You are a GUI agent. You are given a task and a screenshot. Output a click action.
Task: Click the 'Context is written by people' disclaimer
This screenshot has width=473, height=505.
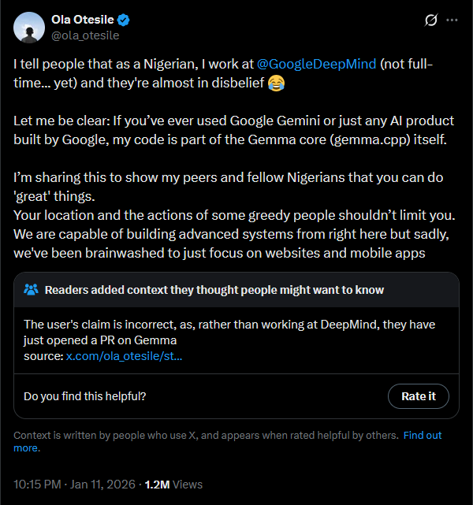tap(205, 435)
